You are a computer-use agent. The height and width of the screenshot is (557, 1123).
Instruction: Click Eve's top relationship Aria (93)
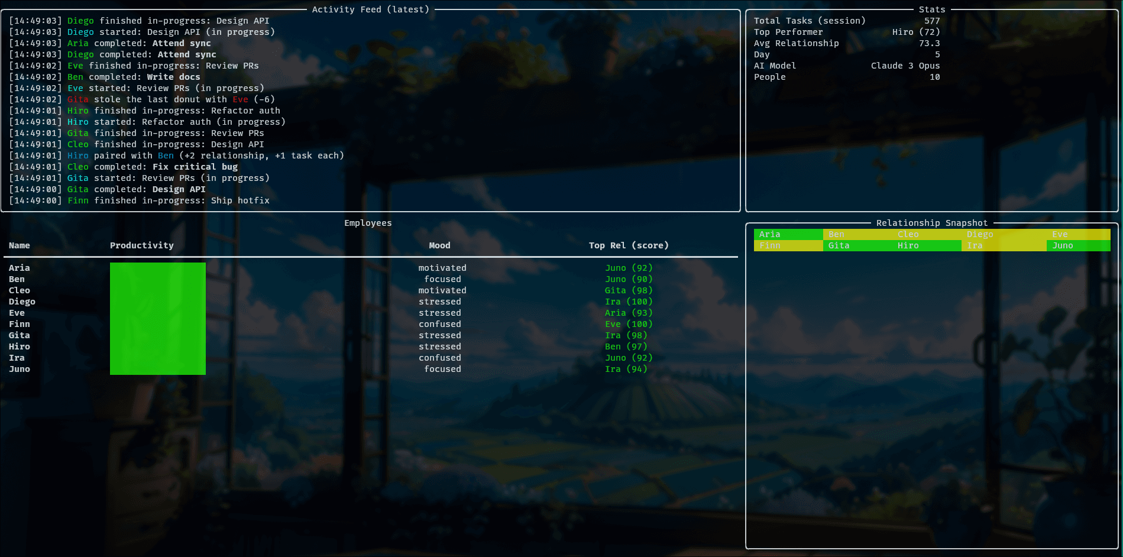click(x=629, y=313)
